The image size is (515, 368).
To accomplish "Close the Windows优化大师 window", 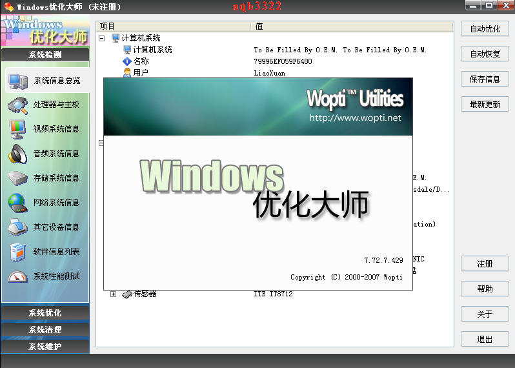I will click(506, 6).
